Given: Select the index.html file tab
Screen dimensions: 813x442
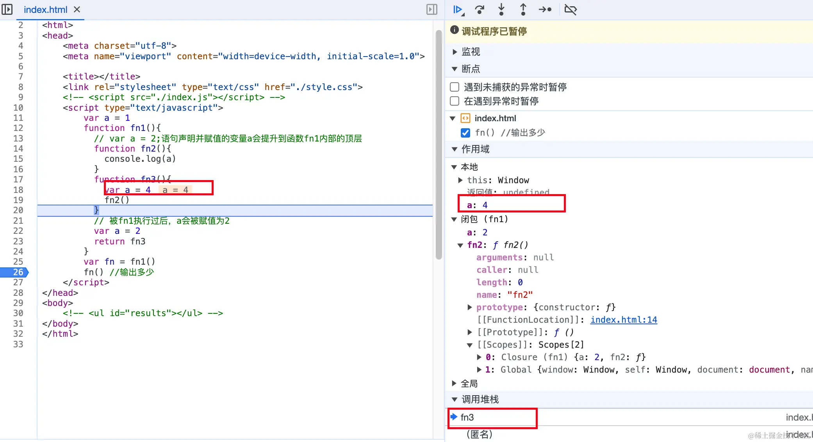Looking at the screenshot, I should coord(45,9).
